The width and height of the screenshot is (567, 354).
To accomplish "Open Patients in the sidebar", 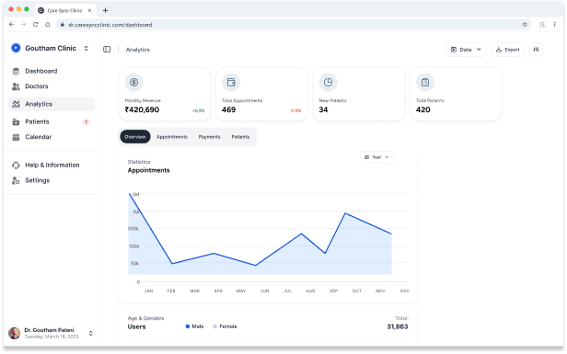I will (52, 121).
